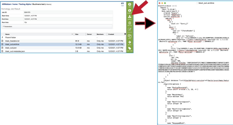Click the blast_out.archive window title
The height and width of the screenshot is (125, 233).
[x=206, y=3]
